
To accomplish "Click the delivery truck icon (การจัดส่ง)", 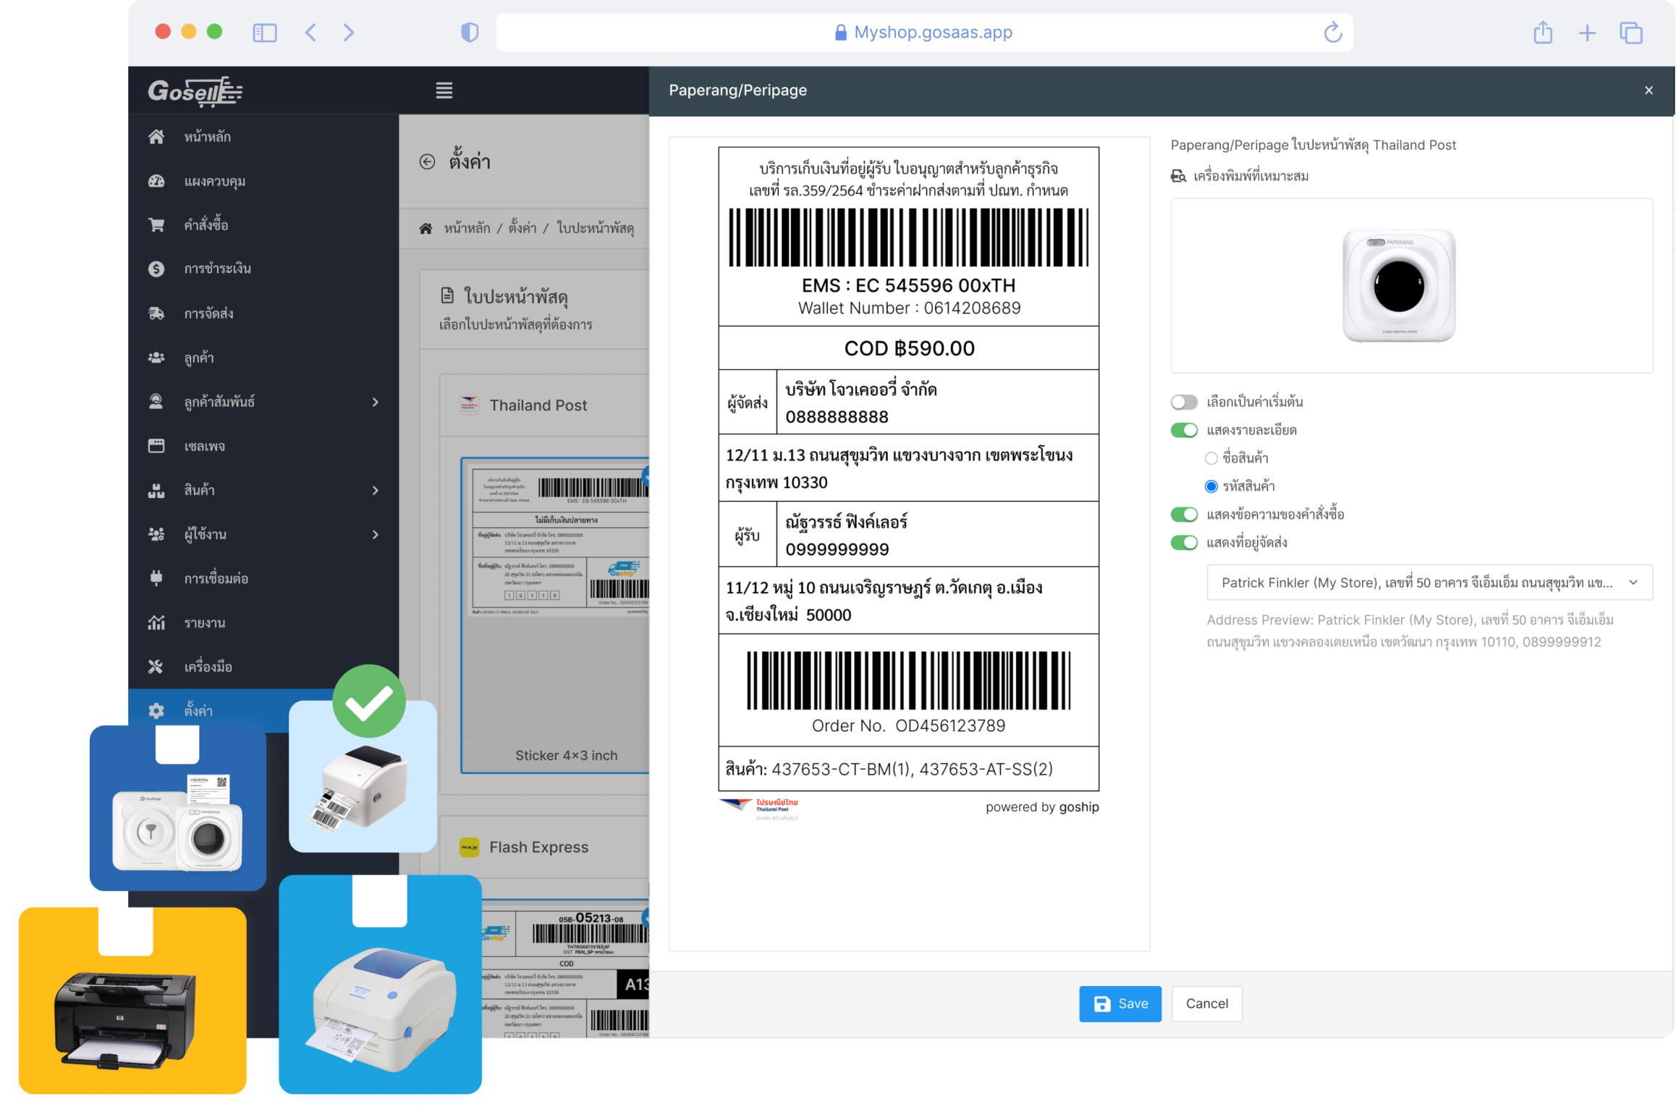I will pos(156,313).
